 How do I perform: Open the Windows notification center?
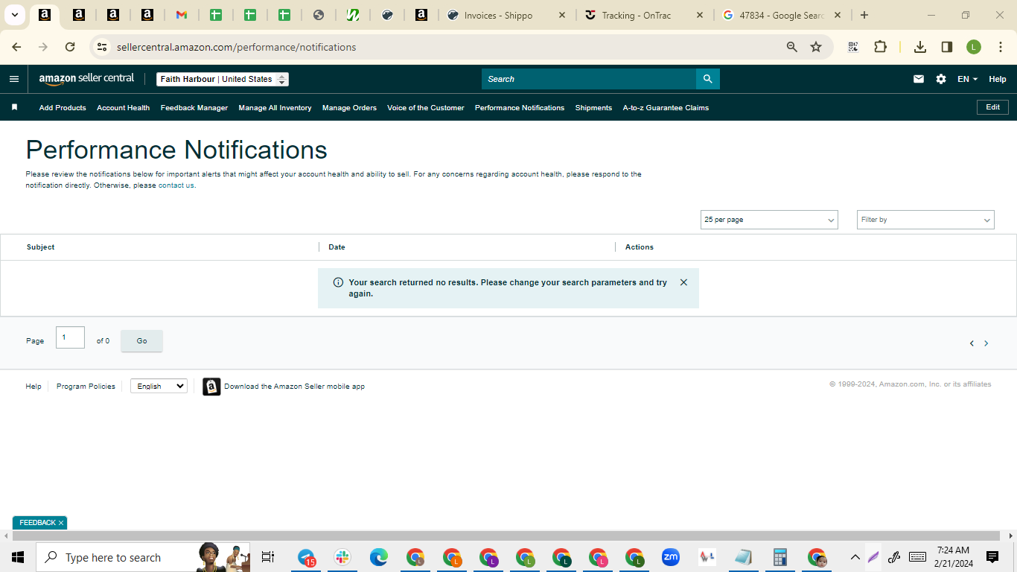coord(992,557)
